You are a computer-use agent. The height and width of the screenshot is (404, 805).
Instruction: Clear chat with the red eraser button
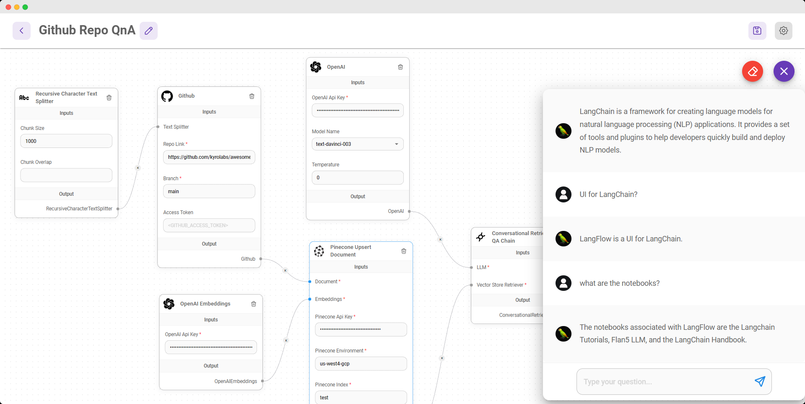753,71
